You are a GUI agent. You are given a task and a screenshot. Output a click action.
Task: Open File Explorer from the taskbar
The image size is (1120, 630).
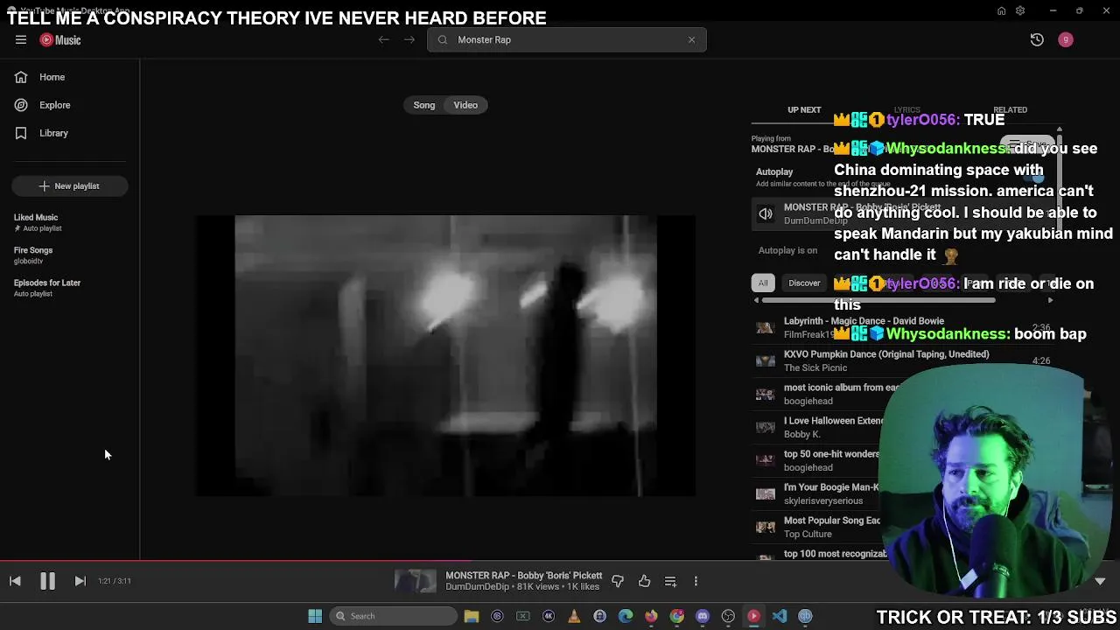(472, 616)
